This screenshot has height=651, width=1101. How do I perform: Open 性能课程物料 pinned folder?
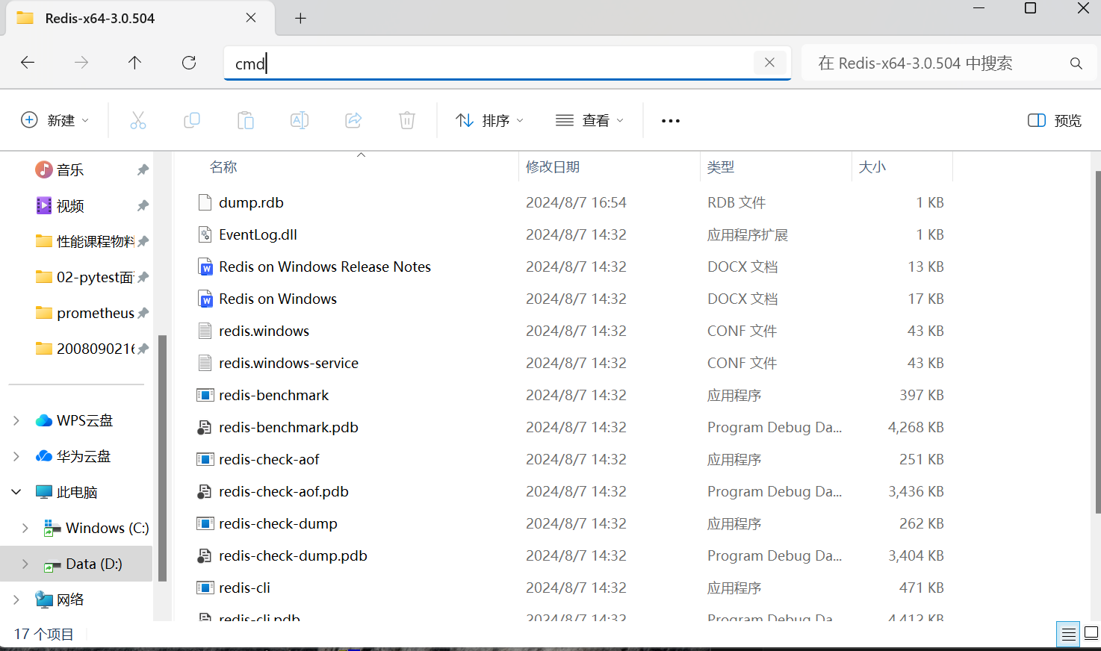click(84, 241)
